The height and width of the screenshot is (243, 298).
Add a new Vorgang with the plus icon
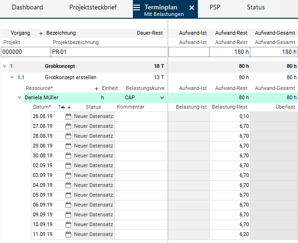[x=41, y=33]
